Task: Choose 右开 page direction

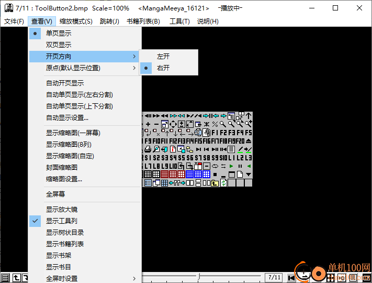Action: (x=168, y=68)
